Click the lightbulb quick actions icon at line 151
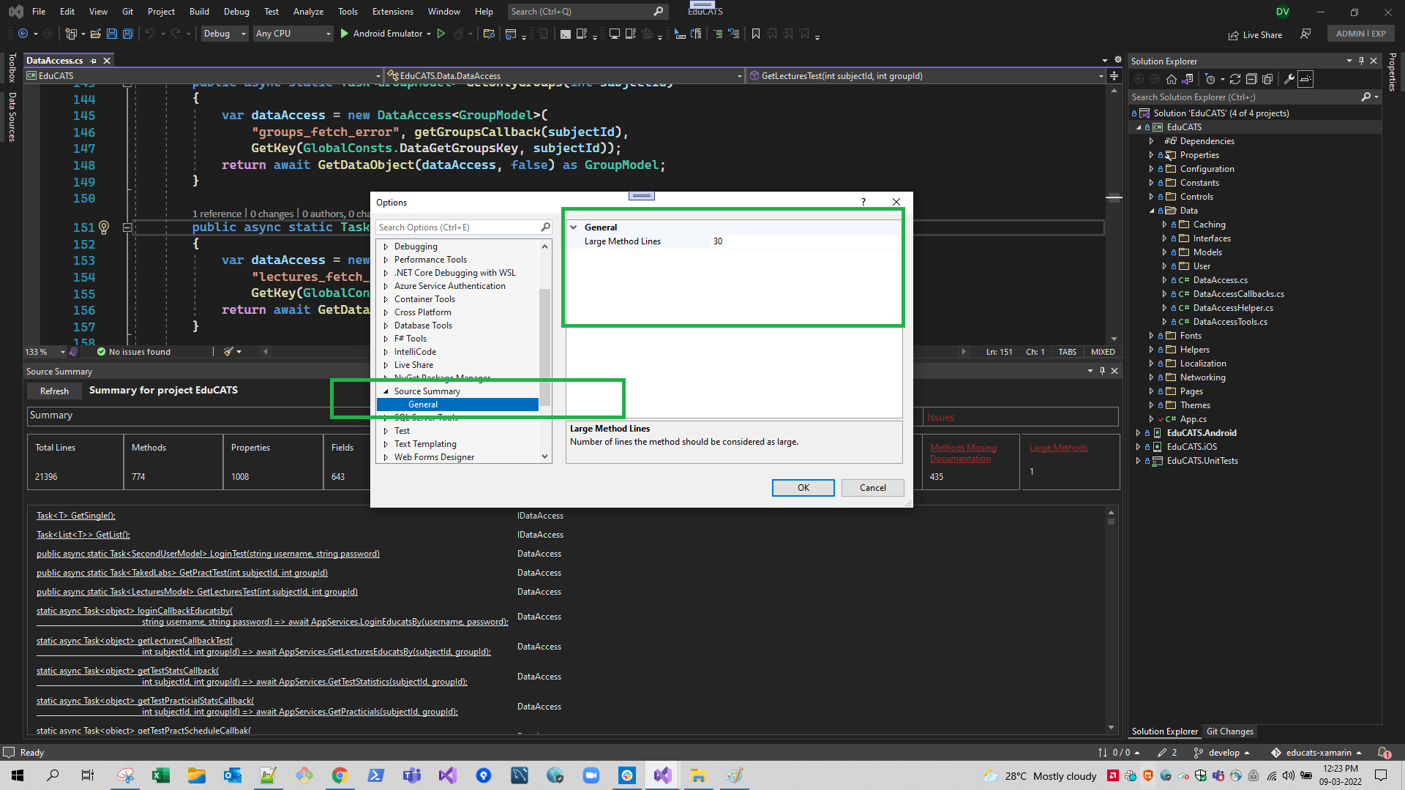 104,227
